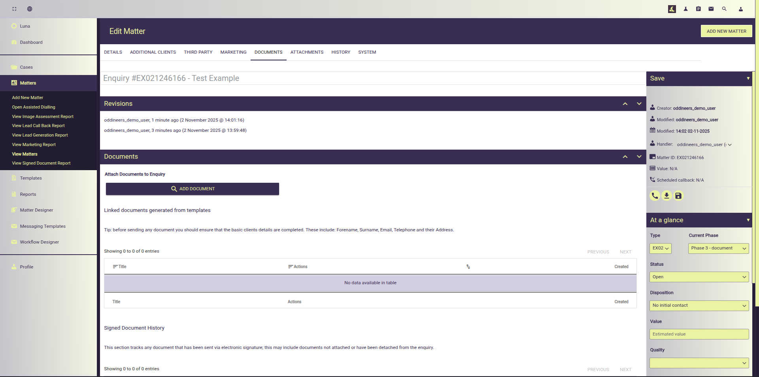759x377 pixels.
Task: Click the download icon button
Action: (x=666, y=196)
